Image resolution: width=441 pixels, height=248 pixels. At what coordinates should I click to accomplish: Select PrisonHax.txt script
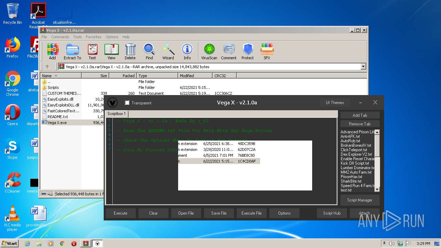[351, 177]
